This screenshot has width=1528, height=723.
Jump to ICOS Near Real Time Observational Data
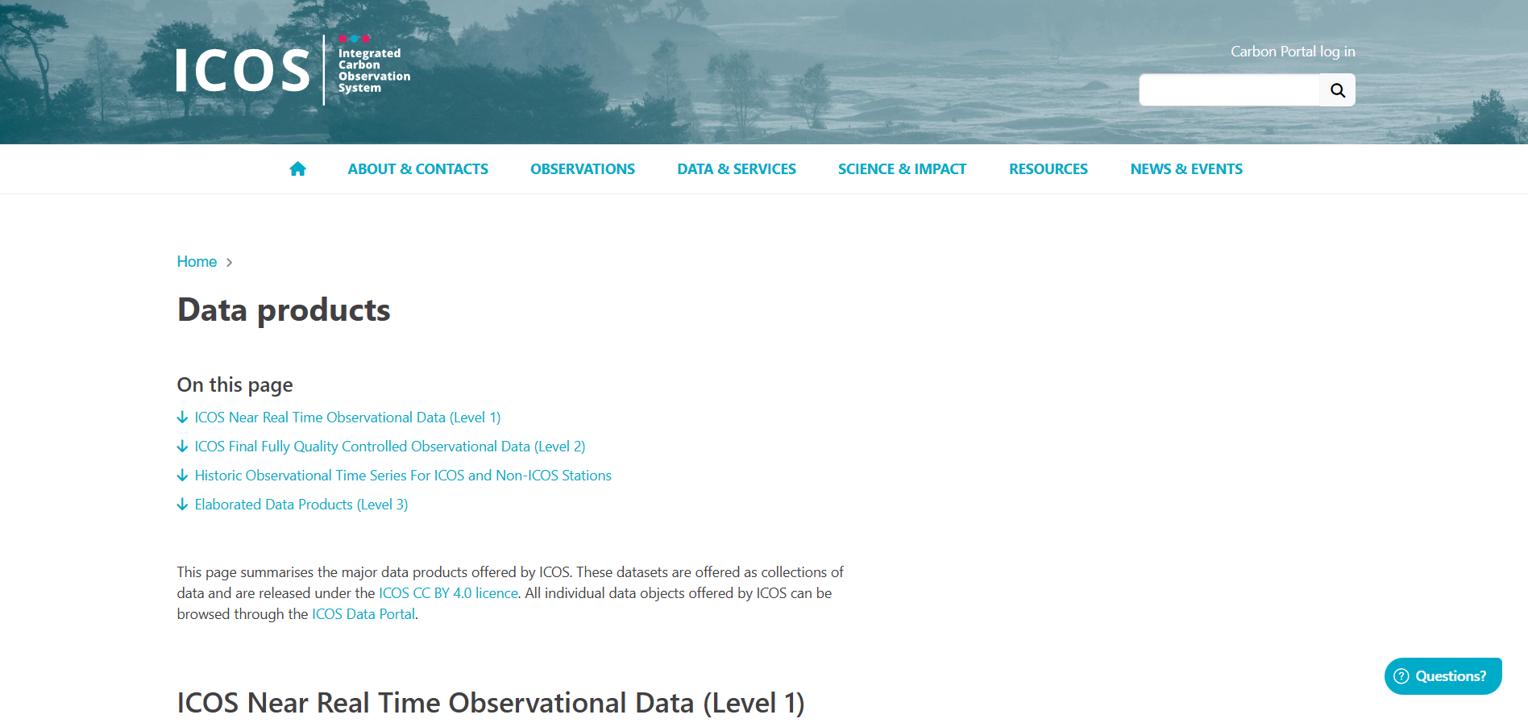(x=347, y=418)
